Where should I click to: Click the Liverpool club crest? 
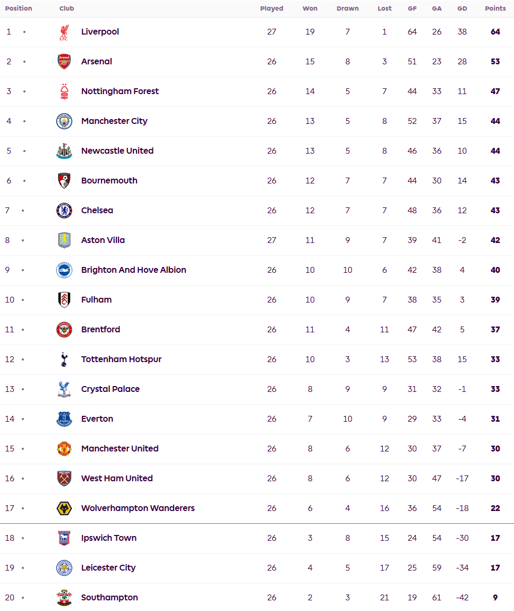click(x=64, y=32)
